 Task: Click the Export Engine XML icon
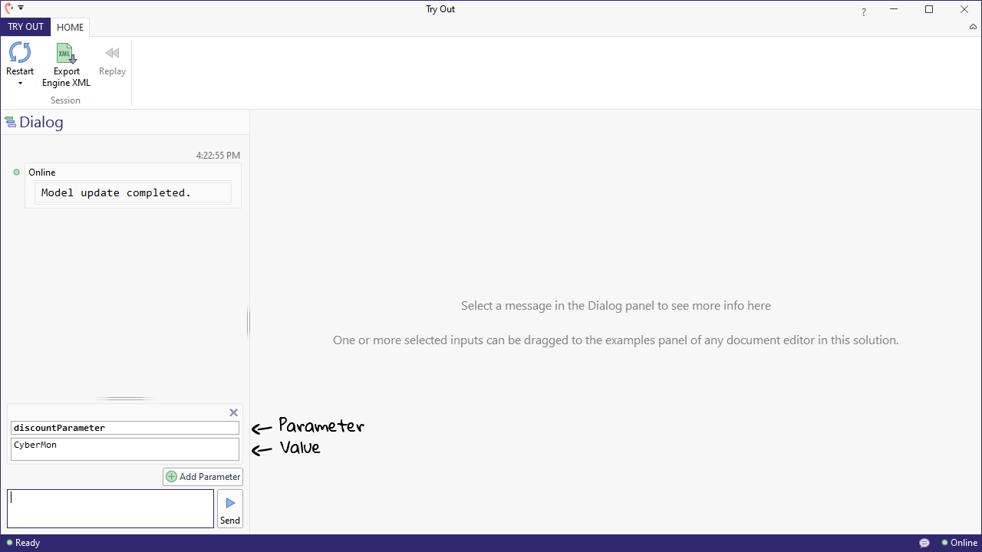[x=66, y=54]
